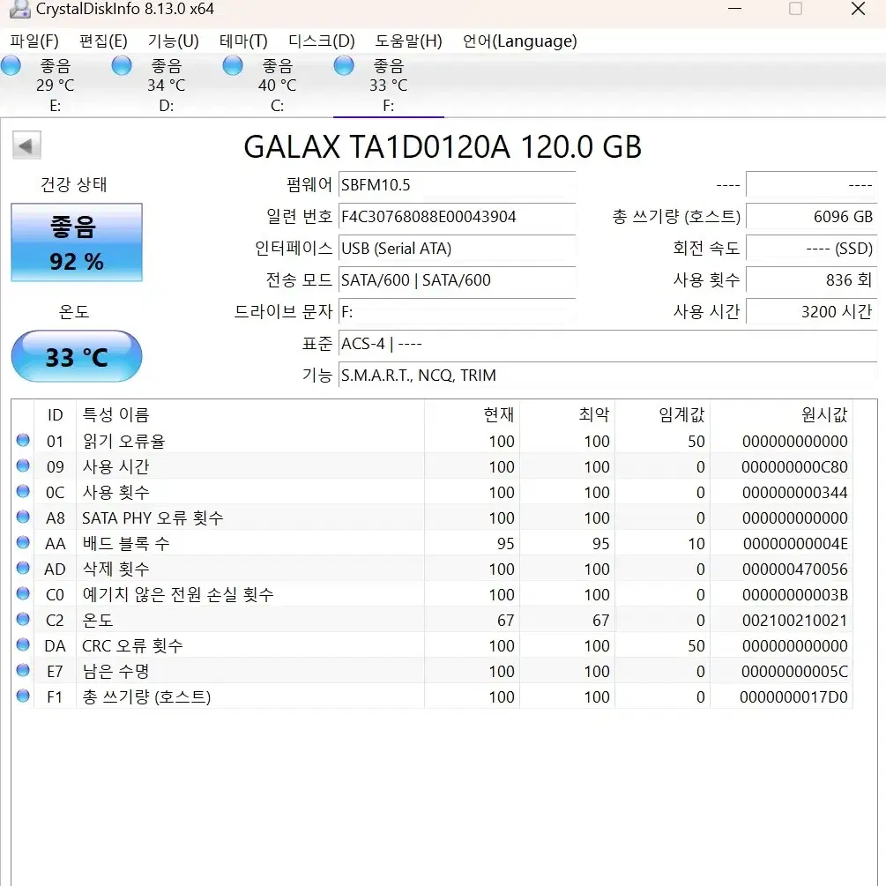The image size is (886, 886).
Task: Open the 테마(T) menu
Action: click(x=243, y=41)
